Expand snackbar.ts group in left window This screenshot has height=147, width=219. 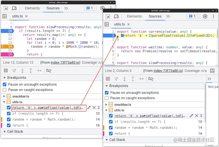pos(4,96)
